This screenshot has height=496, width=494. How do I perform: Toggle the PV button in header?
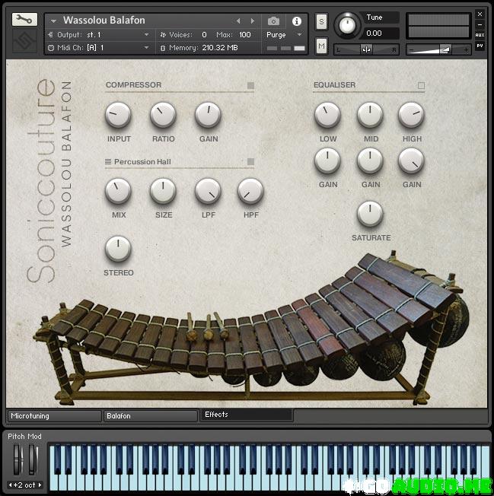coord(480,46)
